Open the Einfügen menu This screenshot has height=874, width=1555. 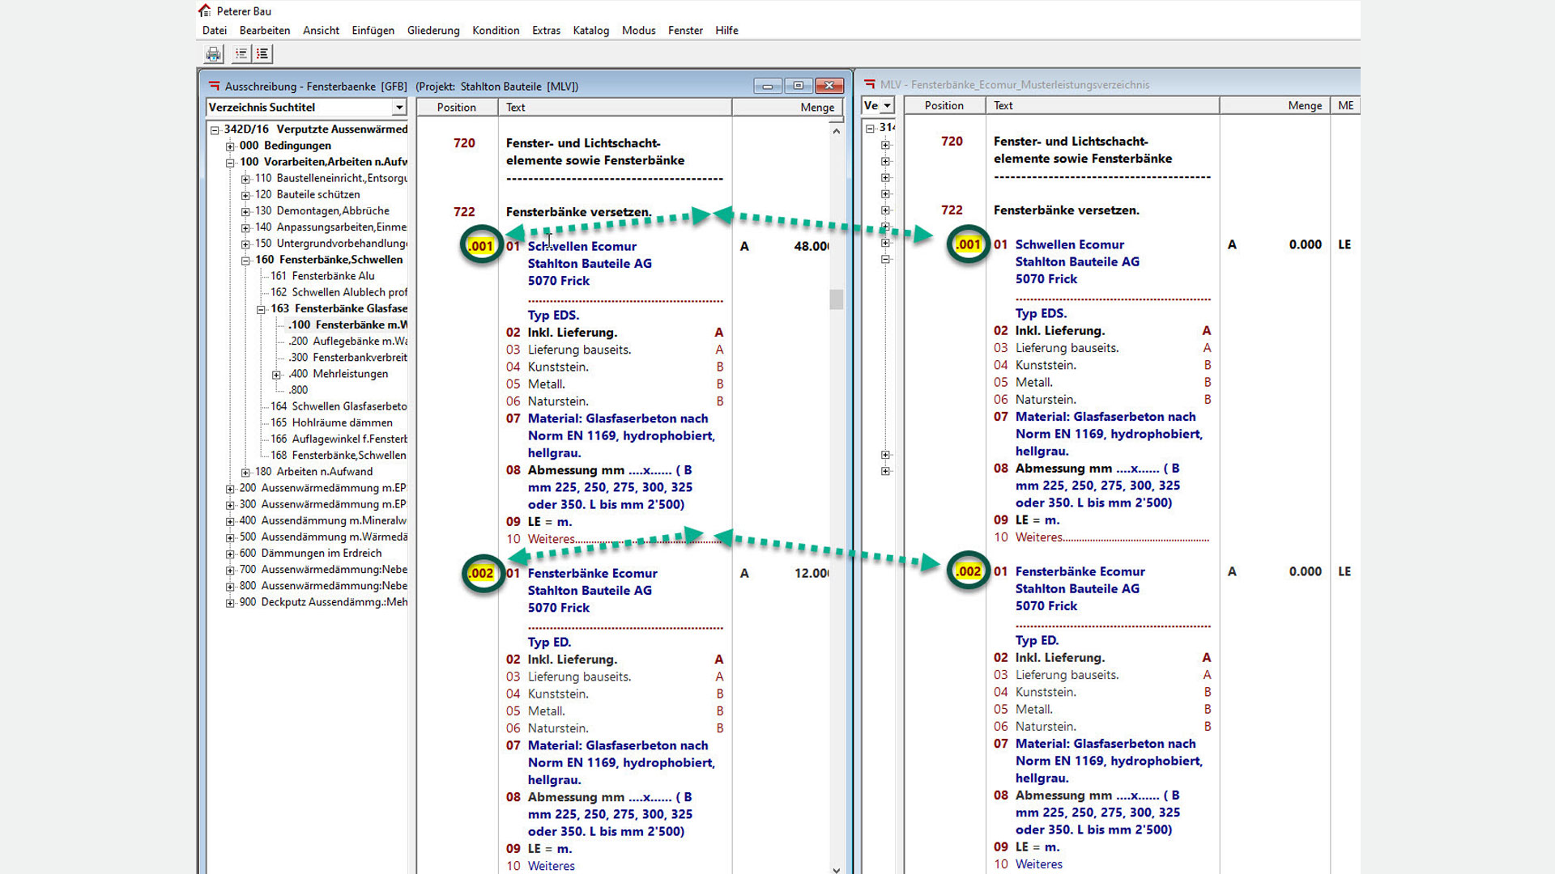[373, 30]
